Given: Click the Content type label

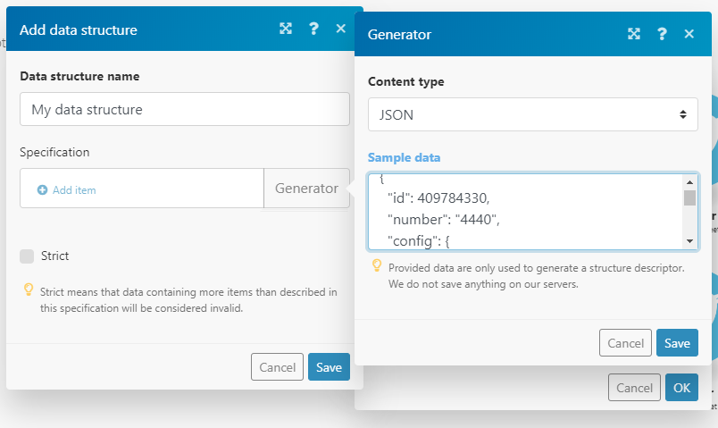Looking at the screenshot, I should click(x=405, y=81).
